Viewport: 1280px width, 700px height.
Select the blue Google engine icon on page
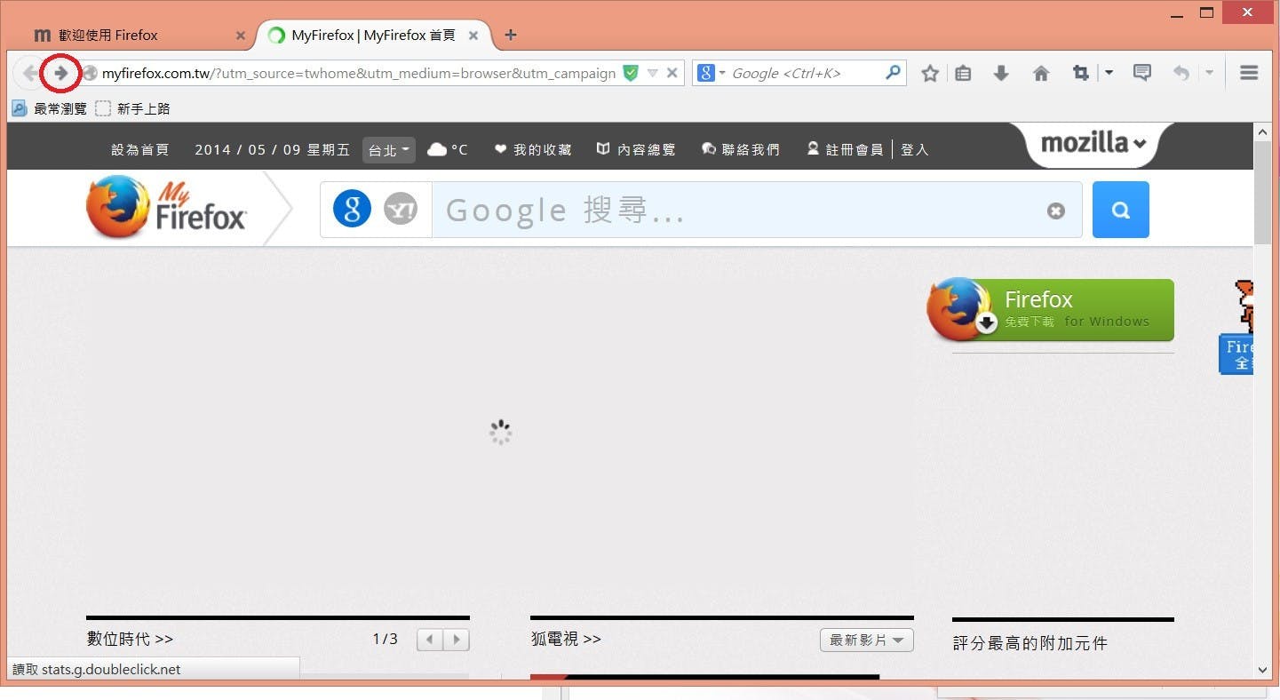pyautogui.click(x=352, y=210)
